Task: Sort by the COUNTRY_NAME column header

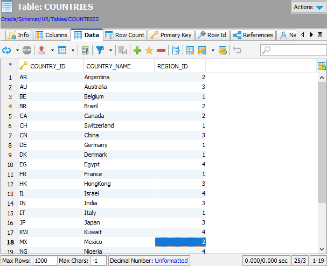Action: point(119,66)
